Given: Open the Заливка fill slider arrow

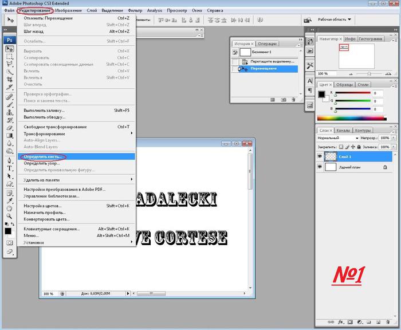Looking at the screenshot, I should [x=394, y=147].
